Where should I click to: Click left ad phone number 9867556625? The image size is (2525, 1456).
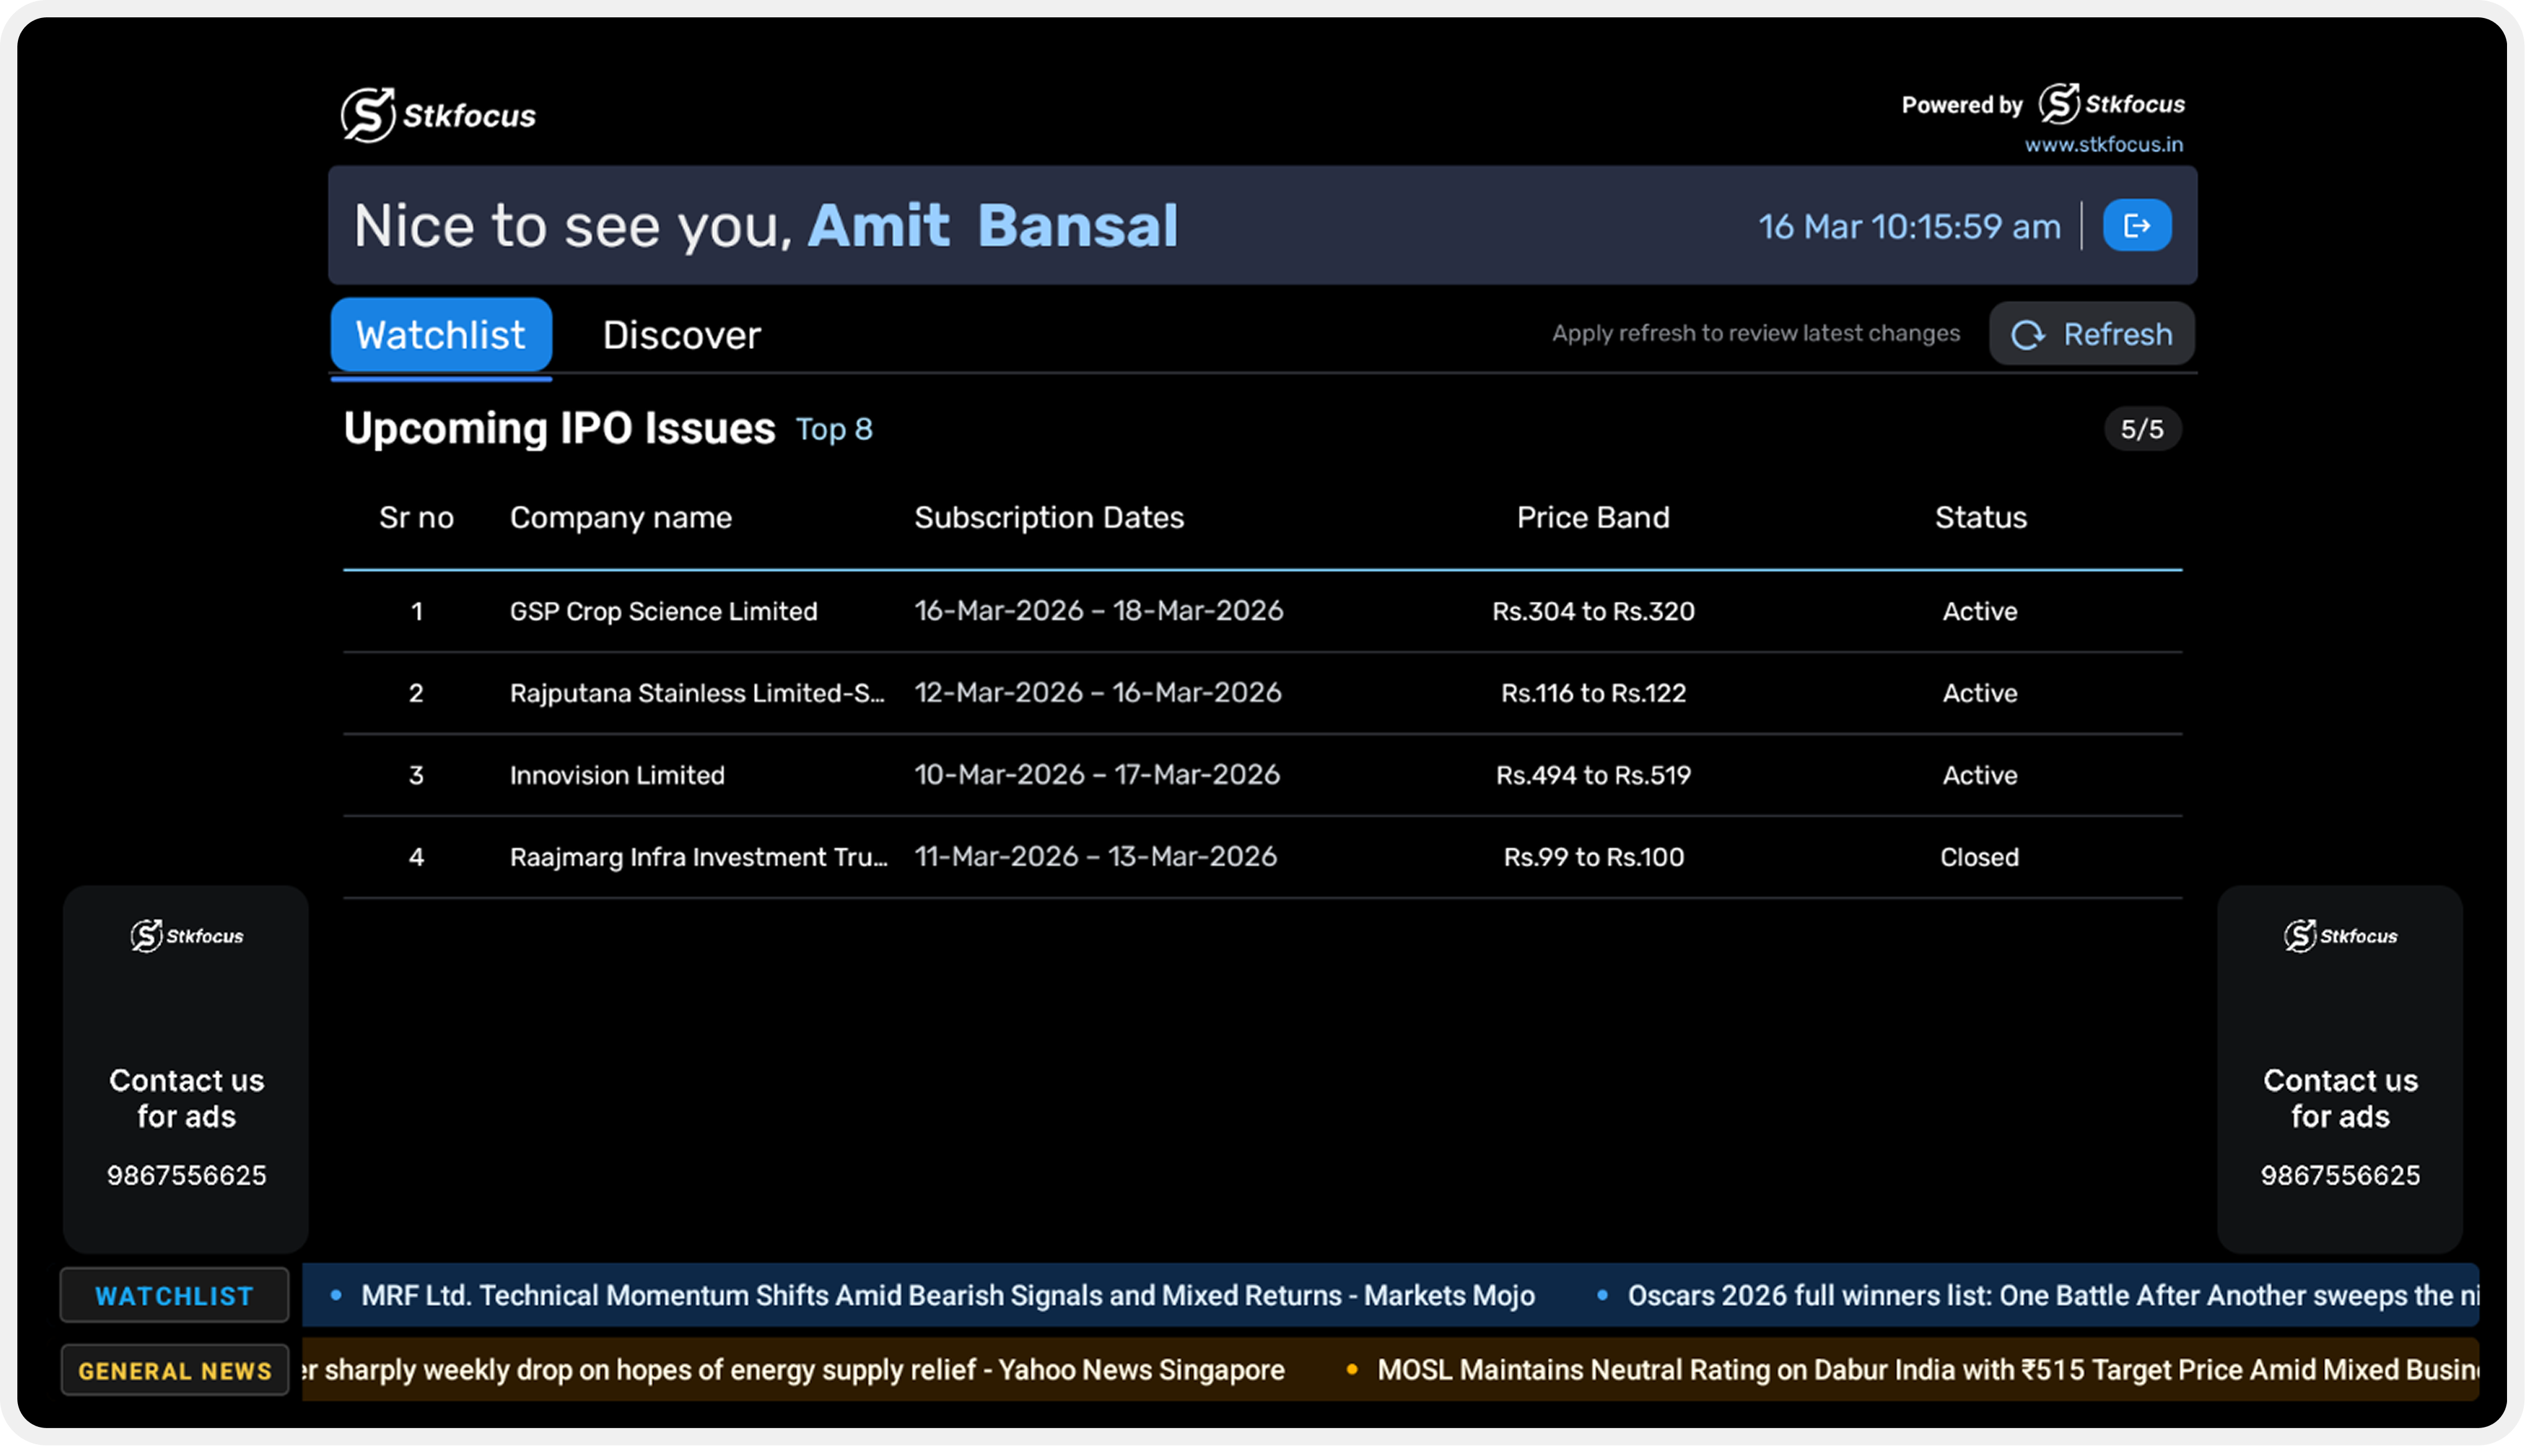187,1175
